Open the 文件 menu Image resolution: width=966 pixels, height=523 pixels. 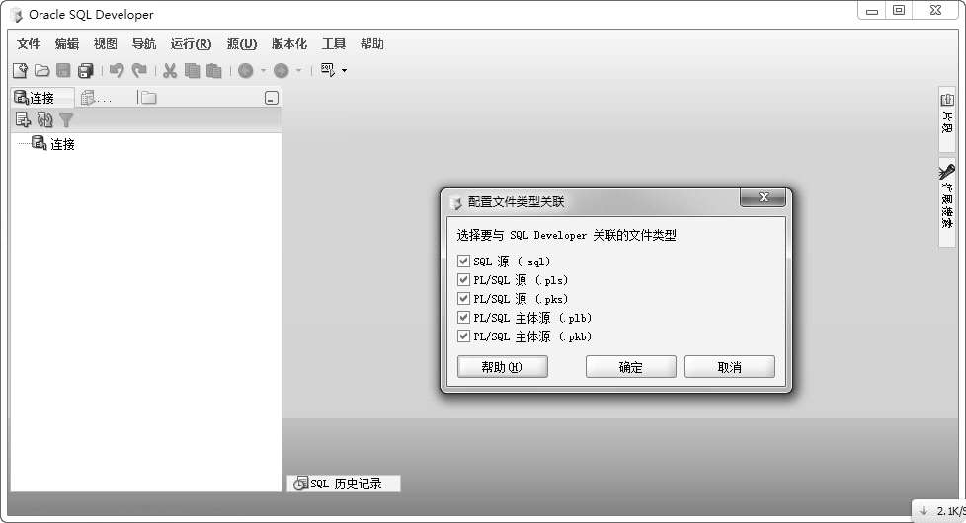coord(29,43)
